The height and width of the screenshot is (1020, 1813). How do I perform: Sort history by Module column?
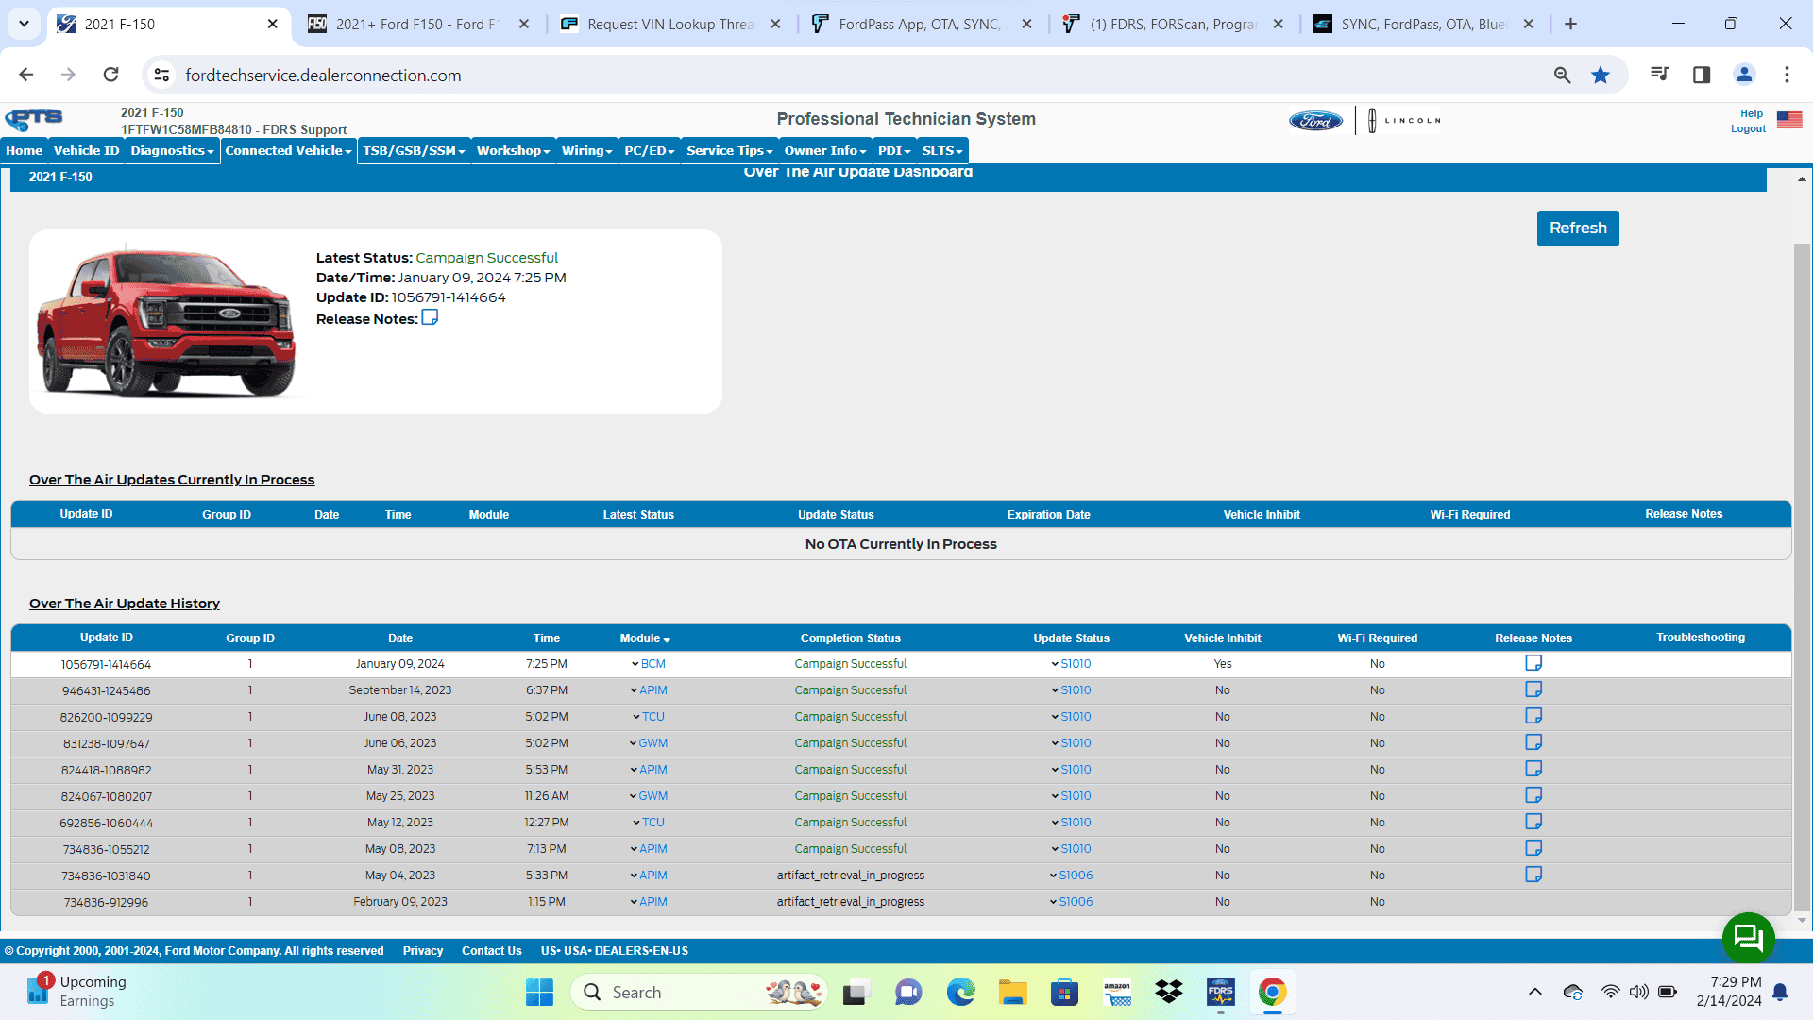coord(645,638)
